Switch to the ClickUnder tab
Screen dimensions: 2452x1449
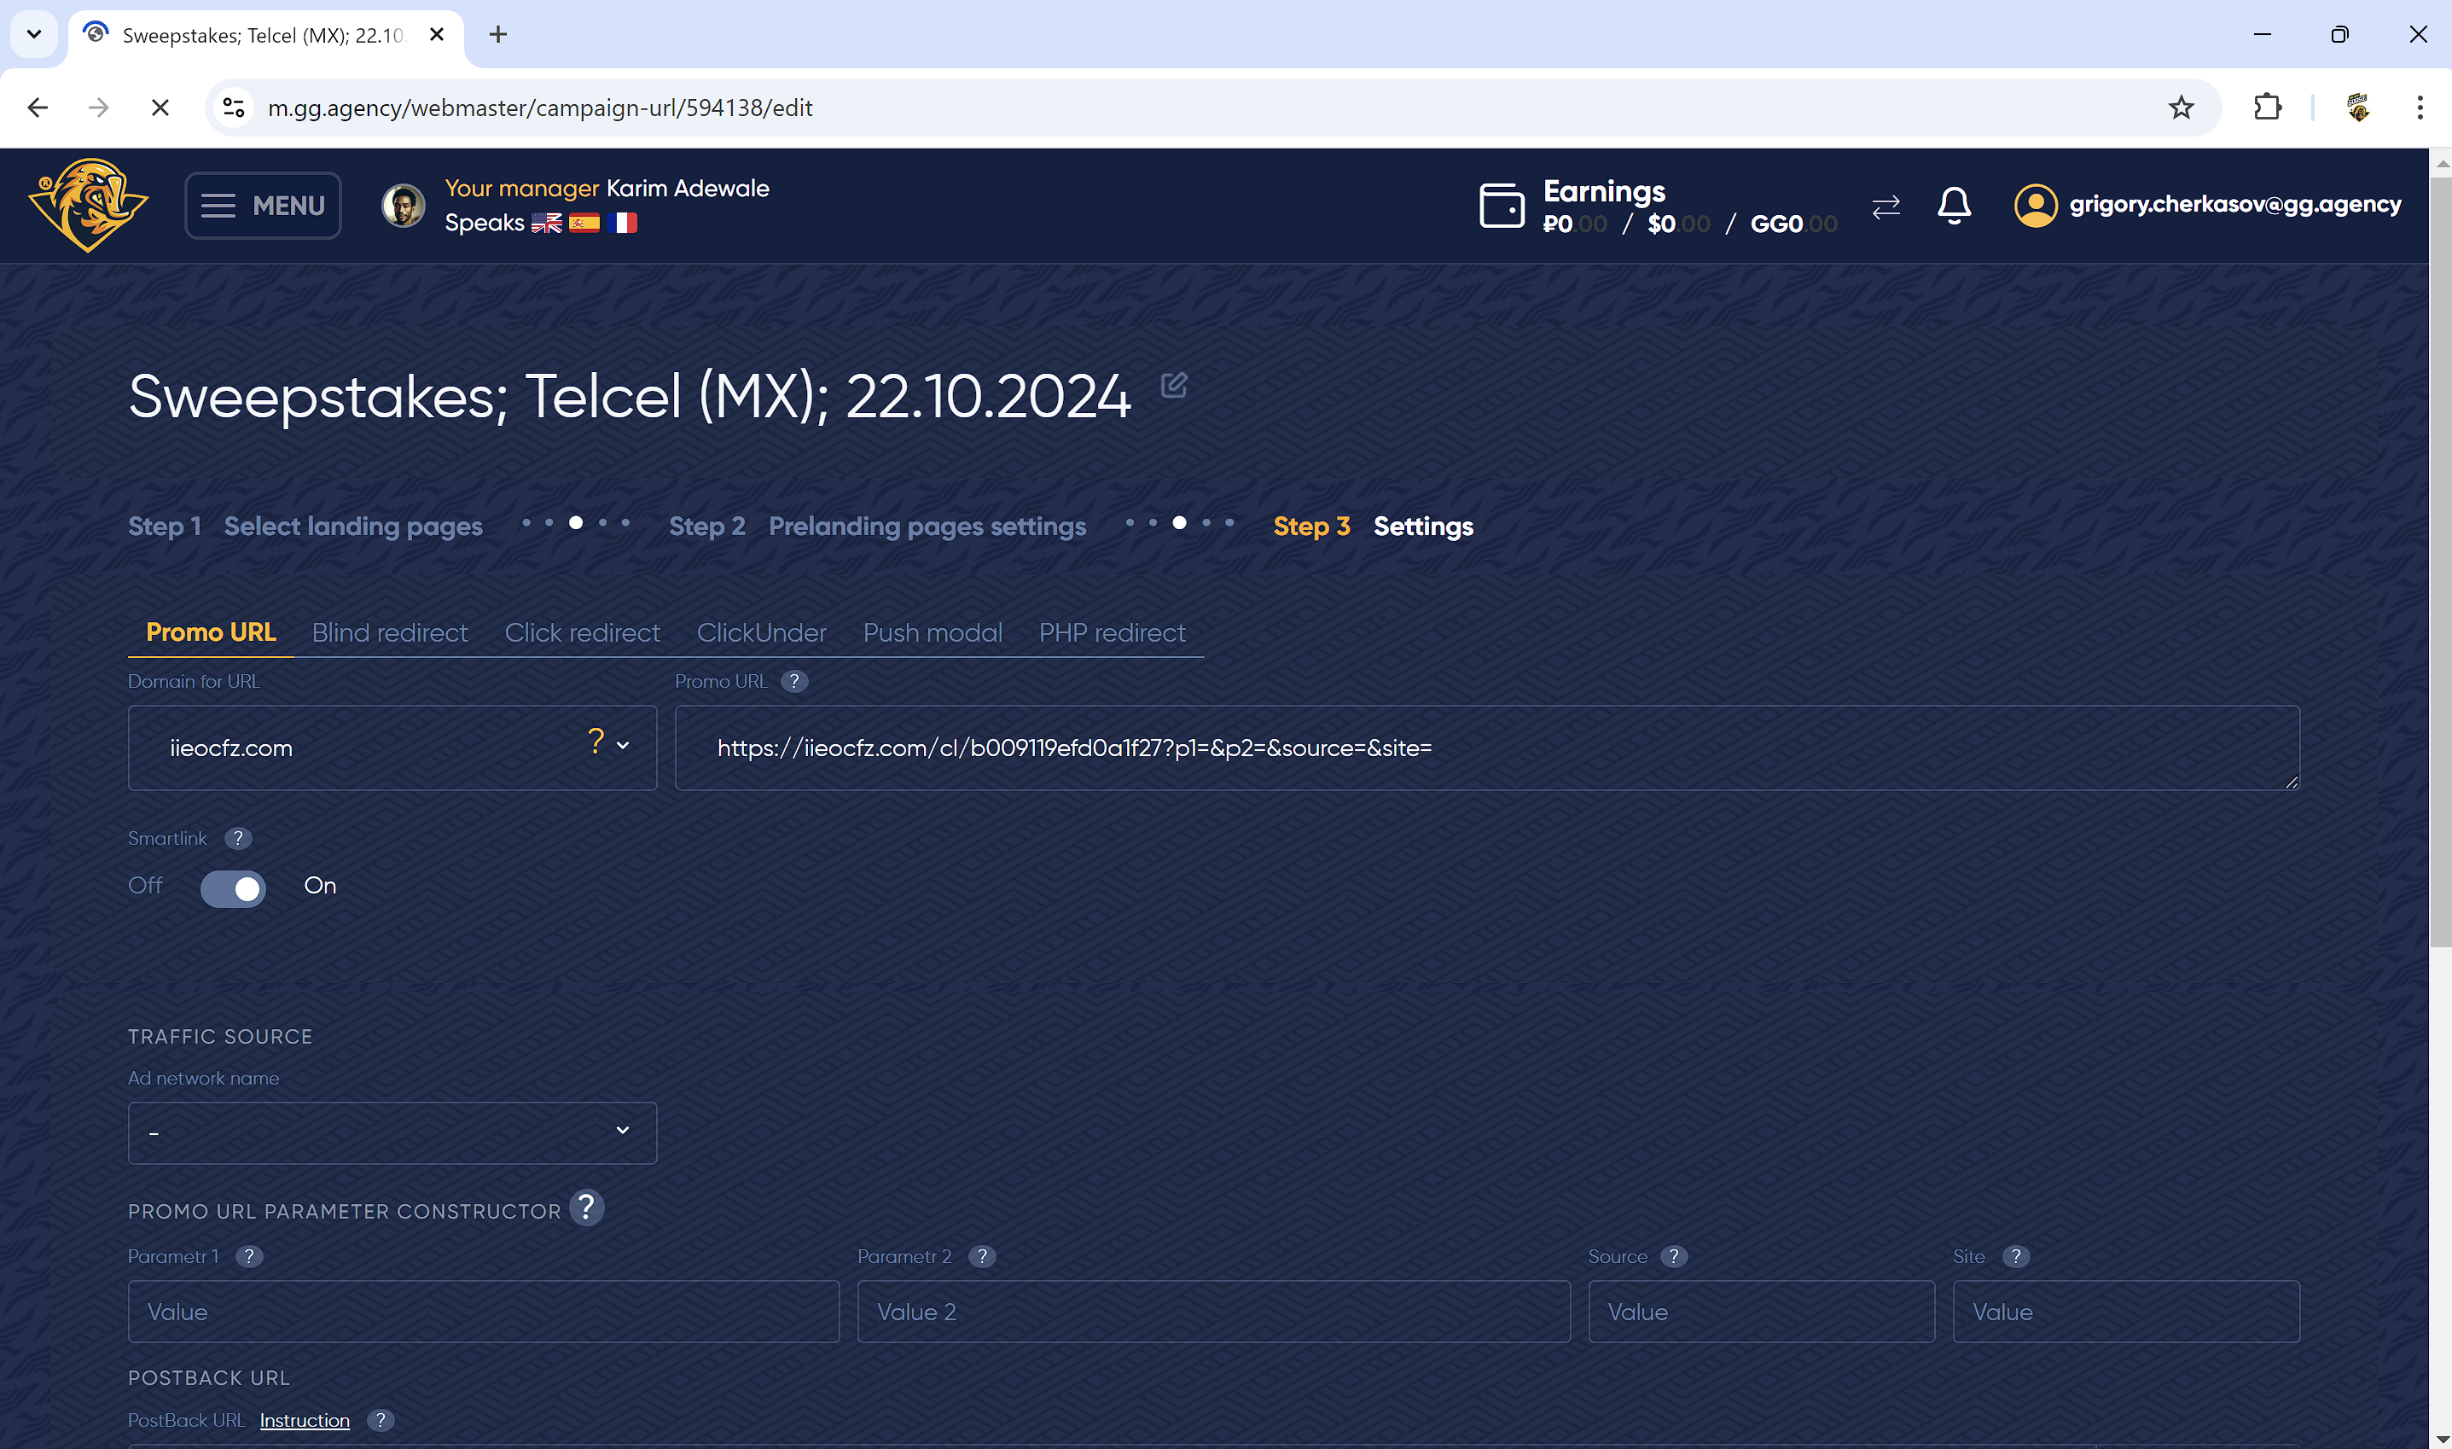click(x=761, y=632)
